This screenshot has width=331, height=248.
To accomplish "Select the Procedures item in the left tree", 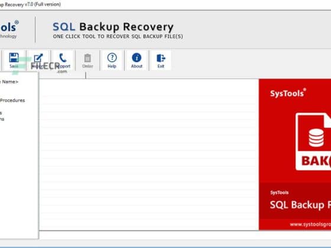I will tap(12, 100).
